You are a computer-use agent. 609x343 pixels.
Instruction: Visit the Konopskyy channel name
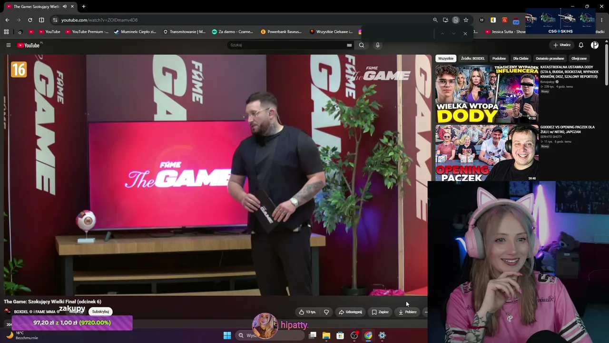(548, 82)
